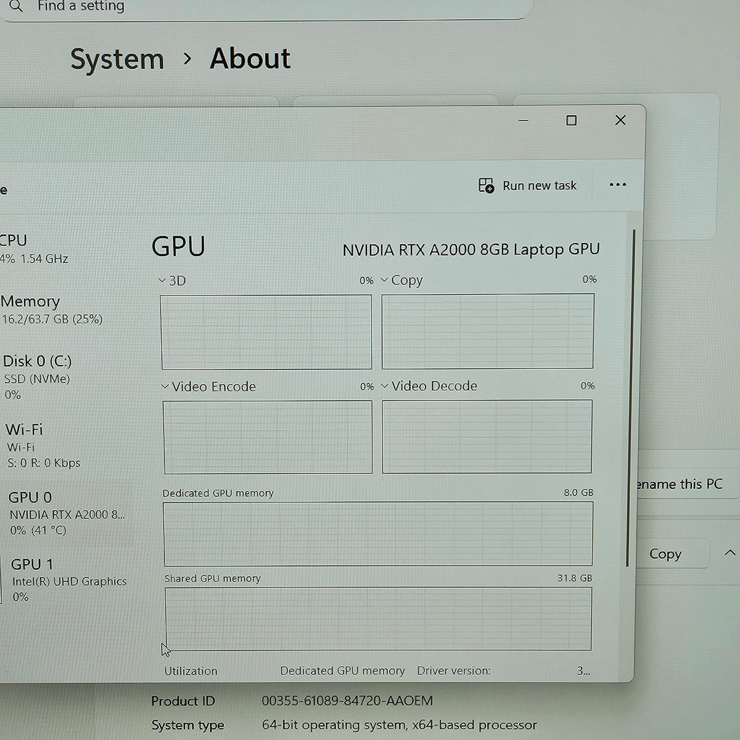The height and width of the screenshot is (740, 740).
Task: Select Wi-Fi in the performance sidebar
Action: coord(44,446)
